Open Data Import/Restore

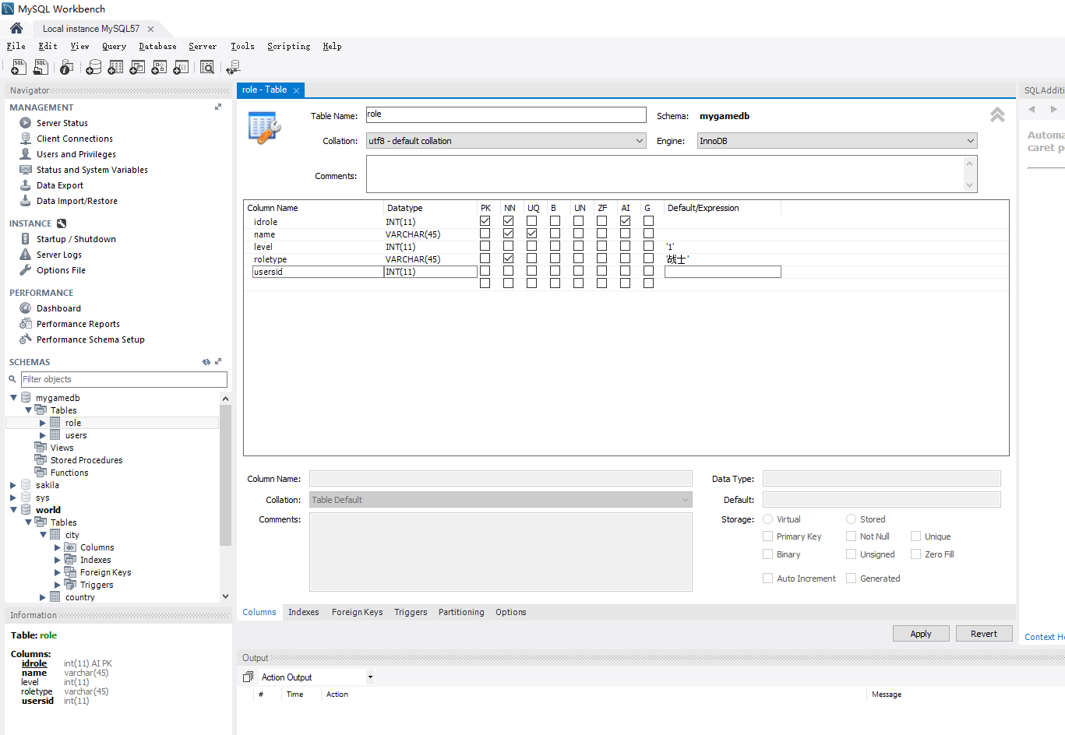[x=76, y=201]
